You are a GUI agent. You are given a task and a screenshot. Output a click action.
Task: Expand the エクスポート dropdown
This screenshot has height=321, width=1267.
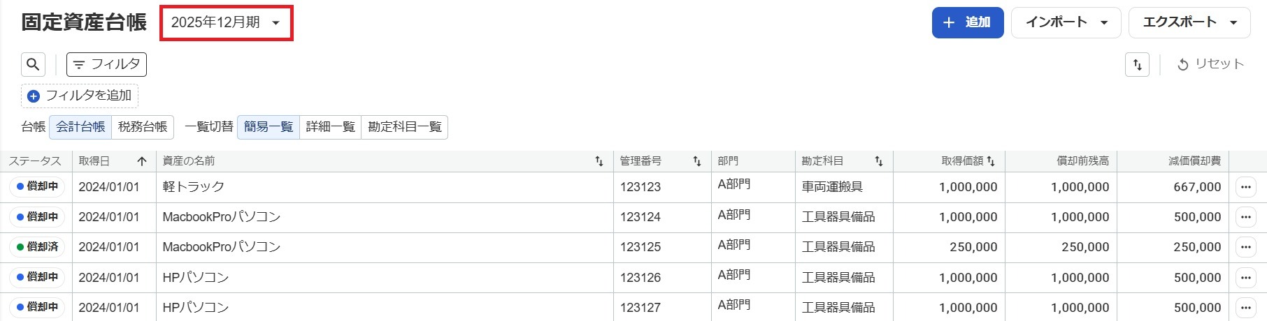1189,22
